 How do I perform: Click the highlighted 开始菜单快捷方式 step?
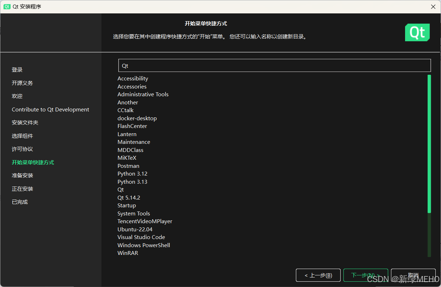(x=33, y=162)
